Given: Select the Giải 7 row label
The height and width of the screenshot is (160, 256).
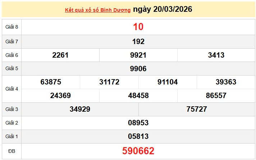Looking at the screenshot, I should click(x=12, y=42).
